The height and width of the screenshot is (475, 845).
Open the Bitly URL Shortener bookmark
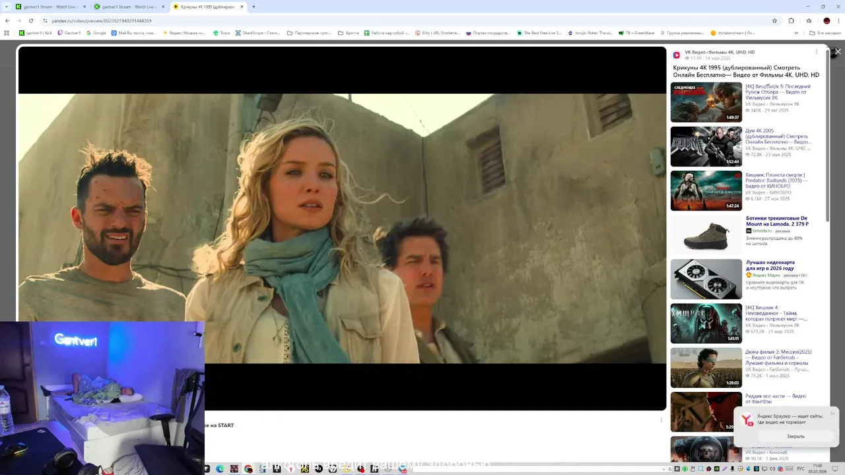[437, 32]
